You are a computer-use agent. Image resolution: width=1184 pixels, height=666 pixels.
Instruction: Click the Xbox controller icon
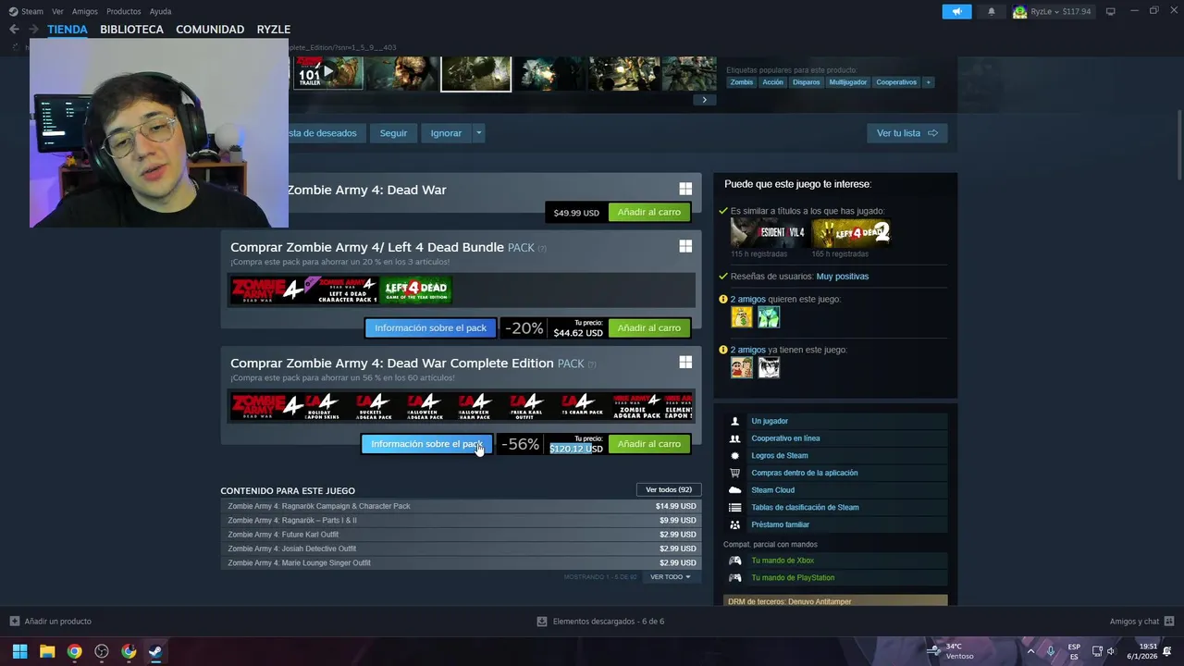pos(734,561)
